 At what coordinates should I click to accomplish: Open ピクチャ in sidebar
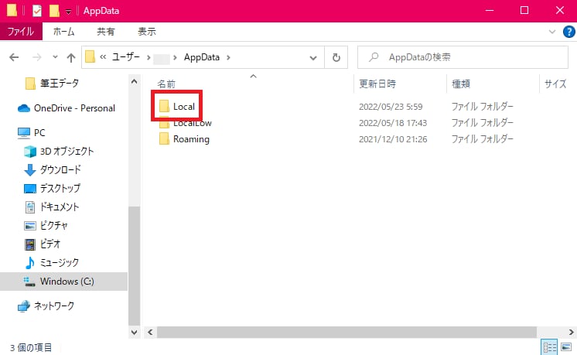tap(53, 225)
